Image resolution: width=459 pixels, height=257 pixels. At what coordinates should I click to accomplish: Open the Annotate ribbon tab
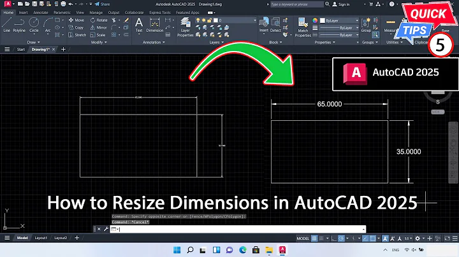coord(41,13)
